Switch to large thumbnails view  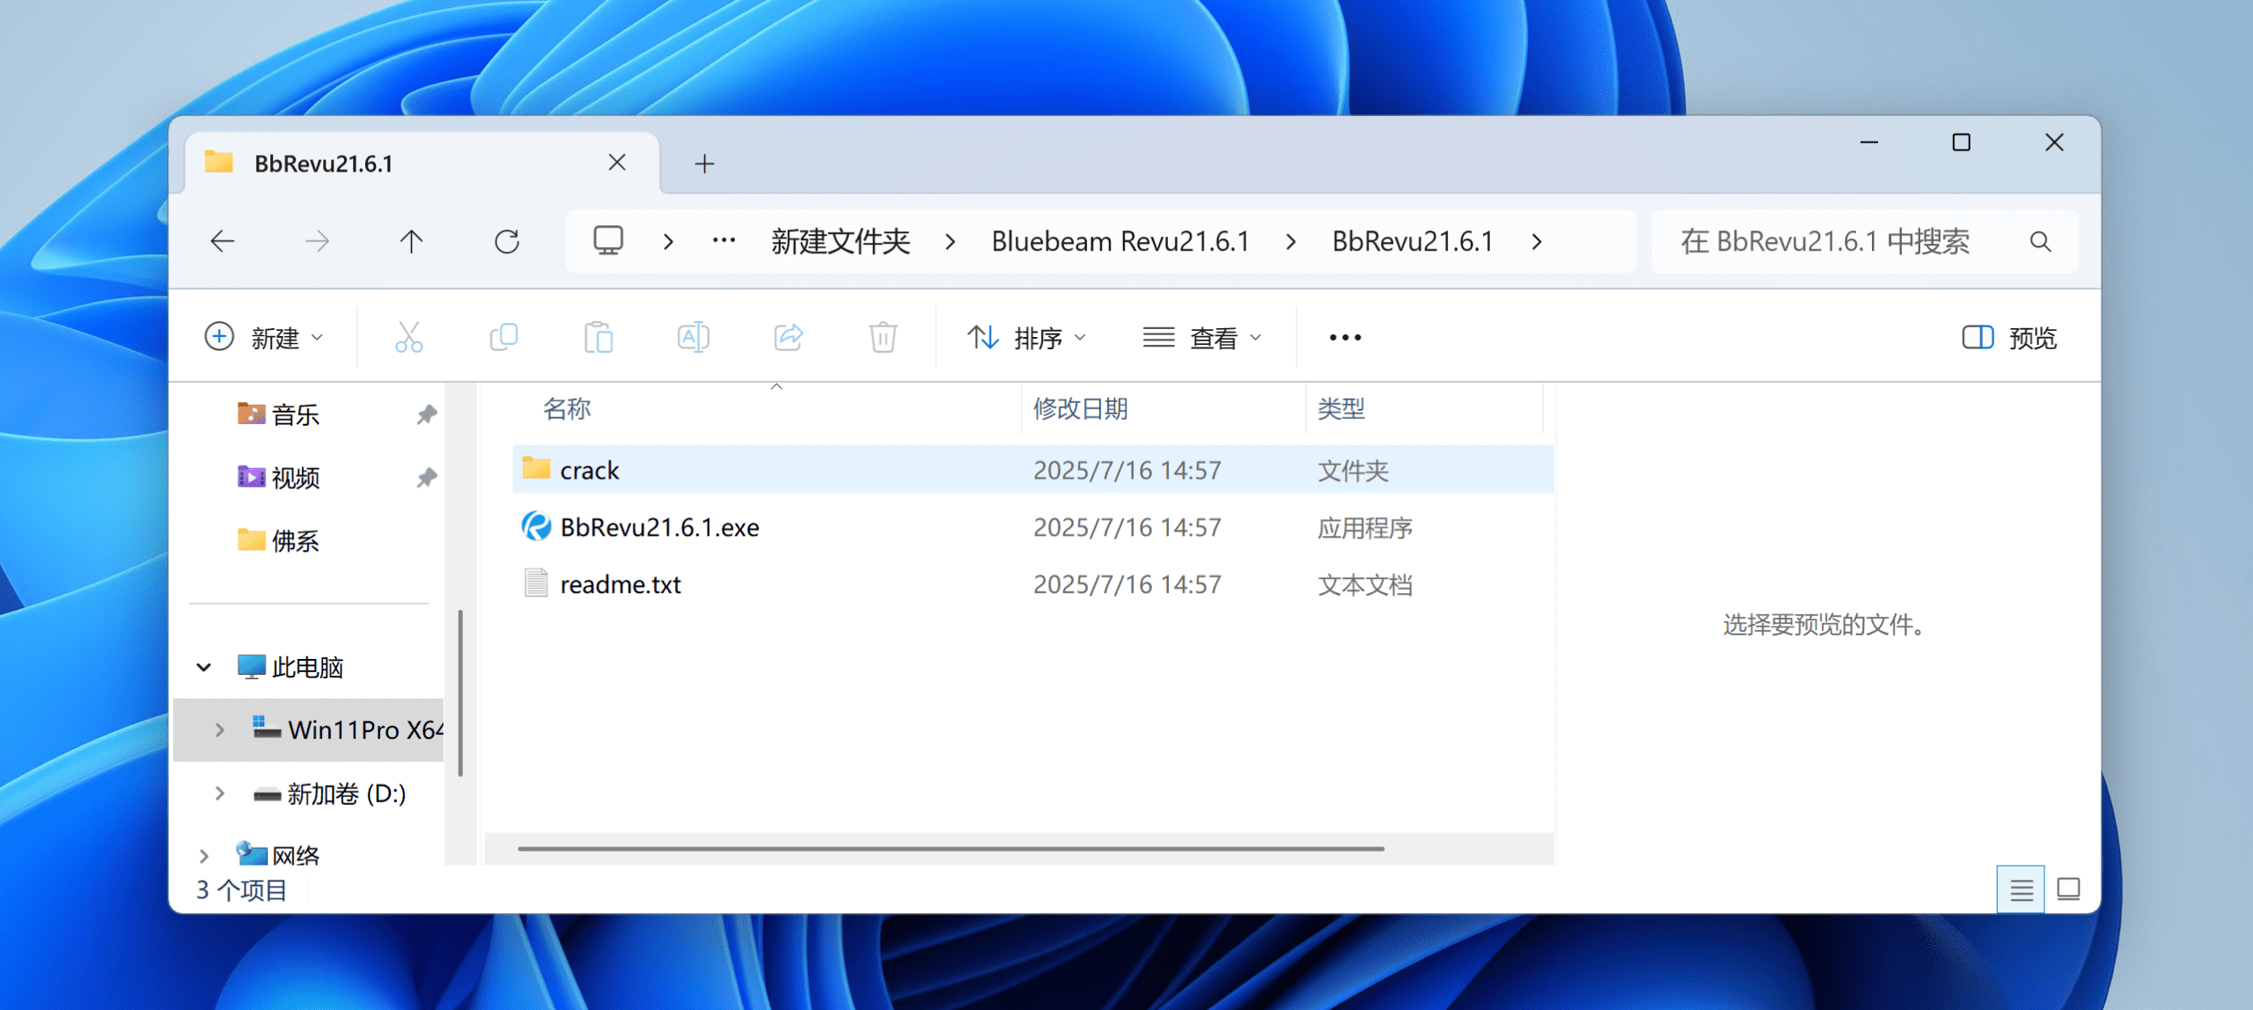pyautogui.click(x=2068, y=889)
